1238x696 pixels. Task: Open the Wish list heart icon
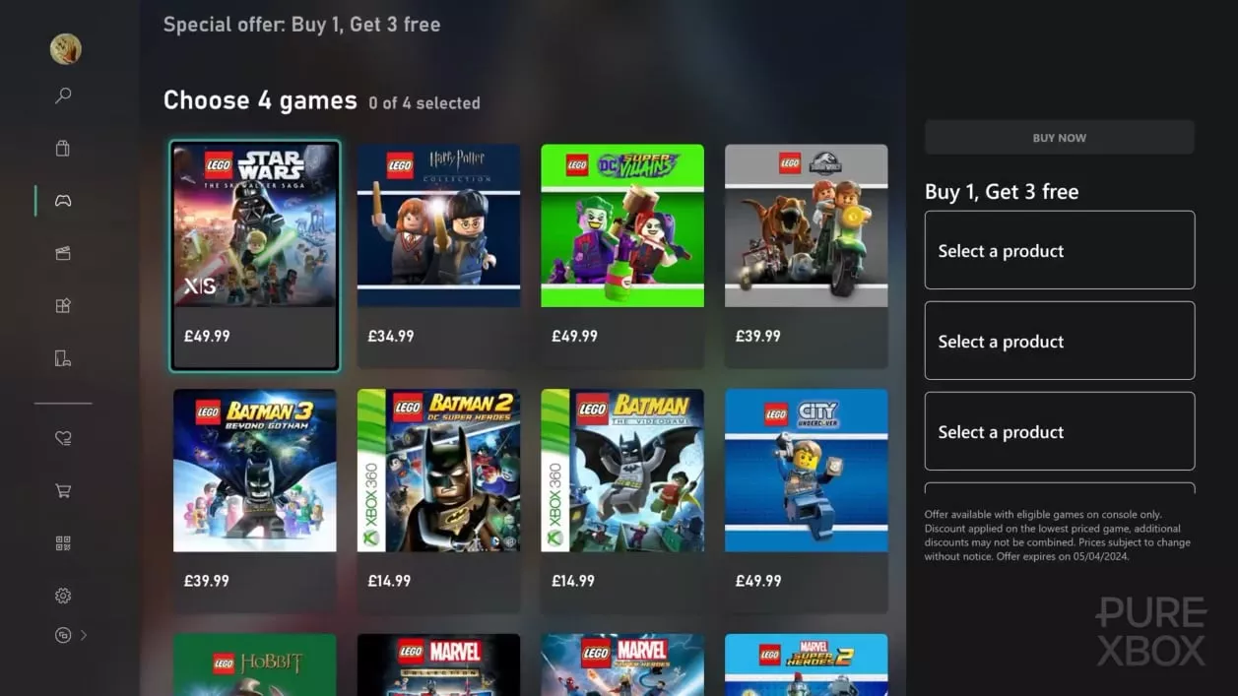click(63, 438)
